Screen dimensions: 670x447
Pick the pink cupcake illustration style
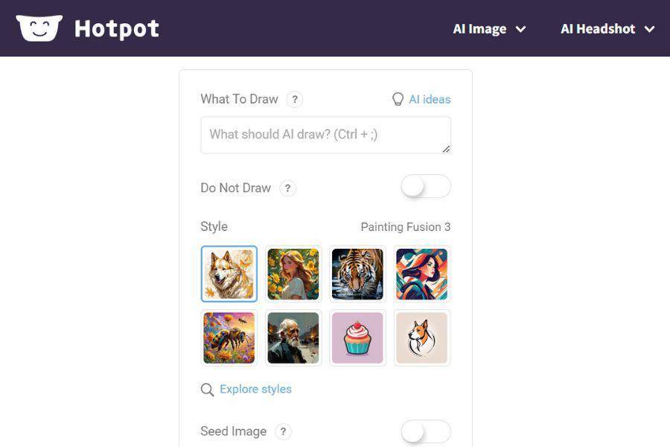(357, 338)
